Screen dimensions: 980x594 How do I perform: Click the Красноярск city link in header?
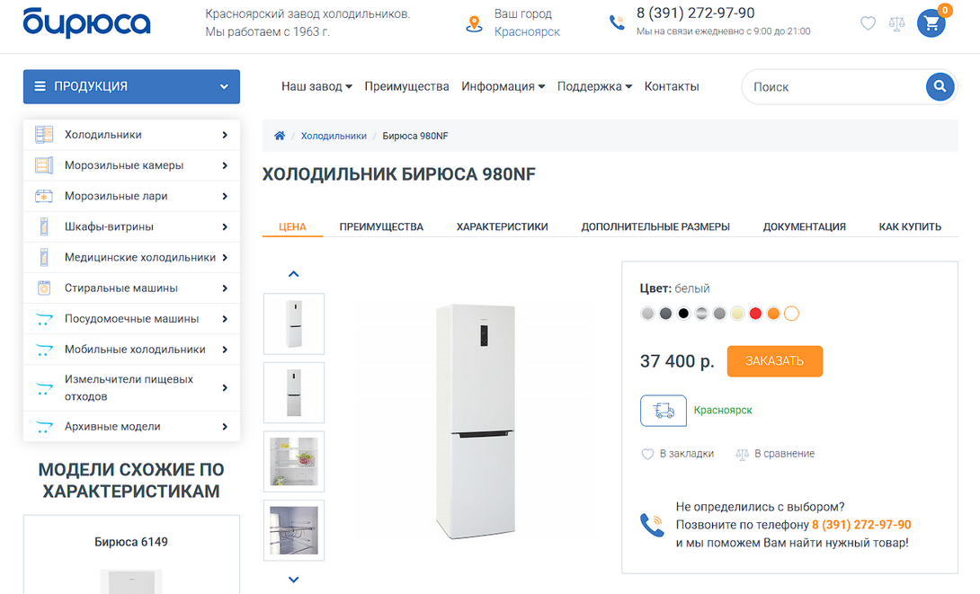[527, 31]
